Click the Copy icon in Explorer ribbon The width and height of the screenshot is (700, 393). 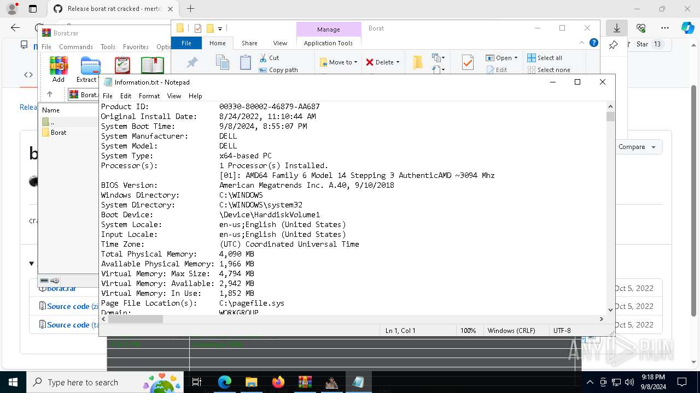tap(222, 62)
